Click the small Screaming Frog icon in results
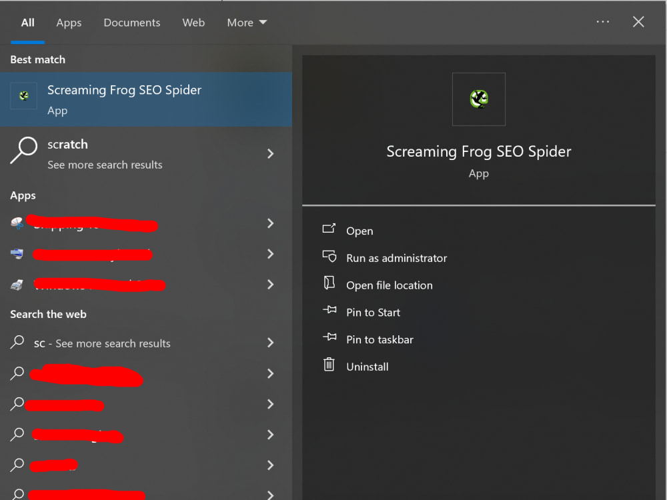The height and width of the screenshot is (500, 667). coord(24,95)
